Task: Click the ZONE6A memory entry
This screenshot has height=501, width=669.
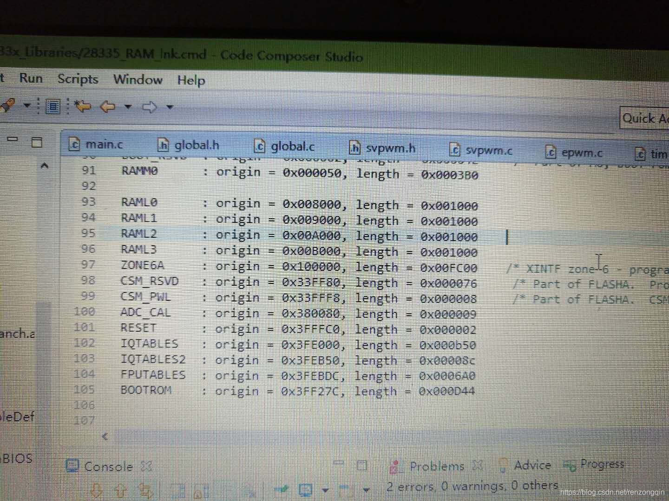Action: tap(299, 266)
